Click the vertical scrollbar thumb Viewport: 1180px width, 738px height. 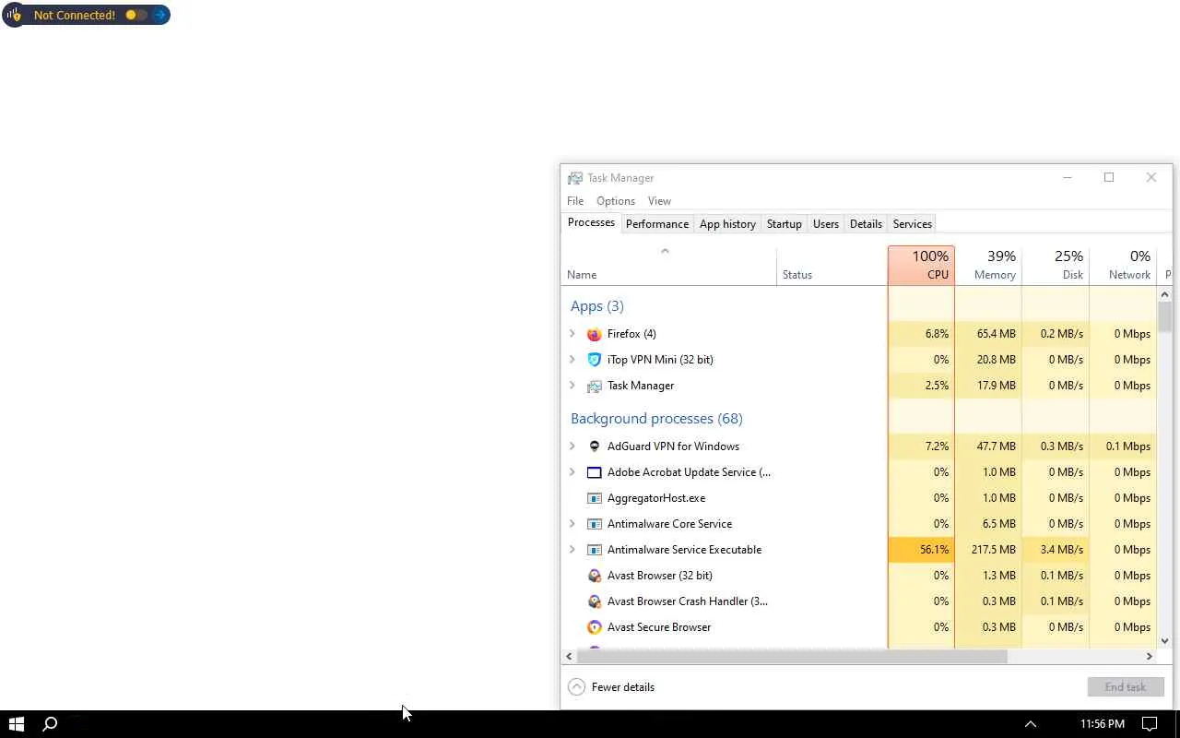(x=1165, y=316)
